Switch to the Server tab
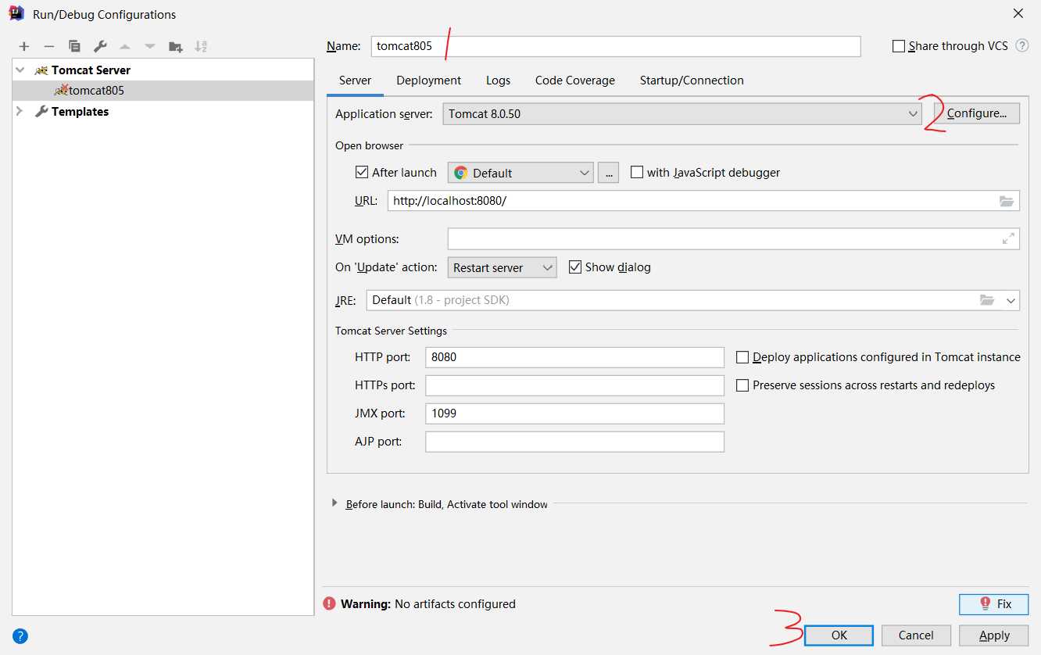Image resolution: width=1041 pixels, height=655 pixels. [x=355, y=81]
